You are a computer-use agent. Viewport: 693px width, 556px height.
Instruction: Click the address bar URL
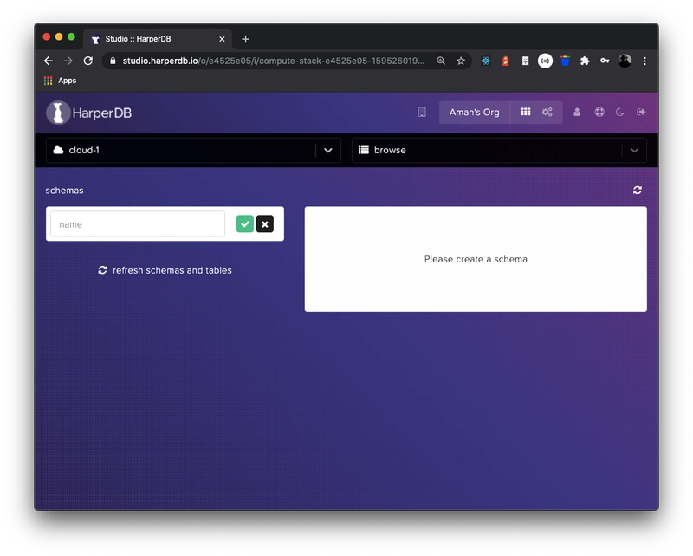274,61
